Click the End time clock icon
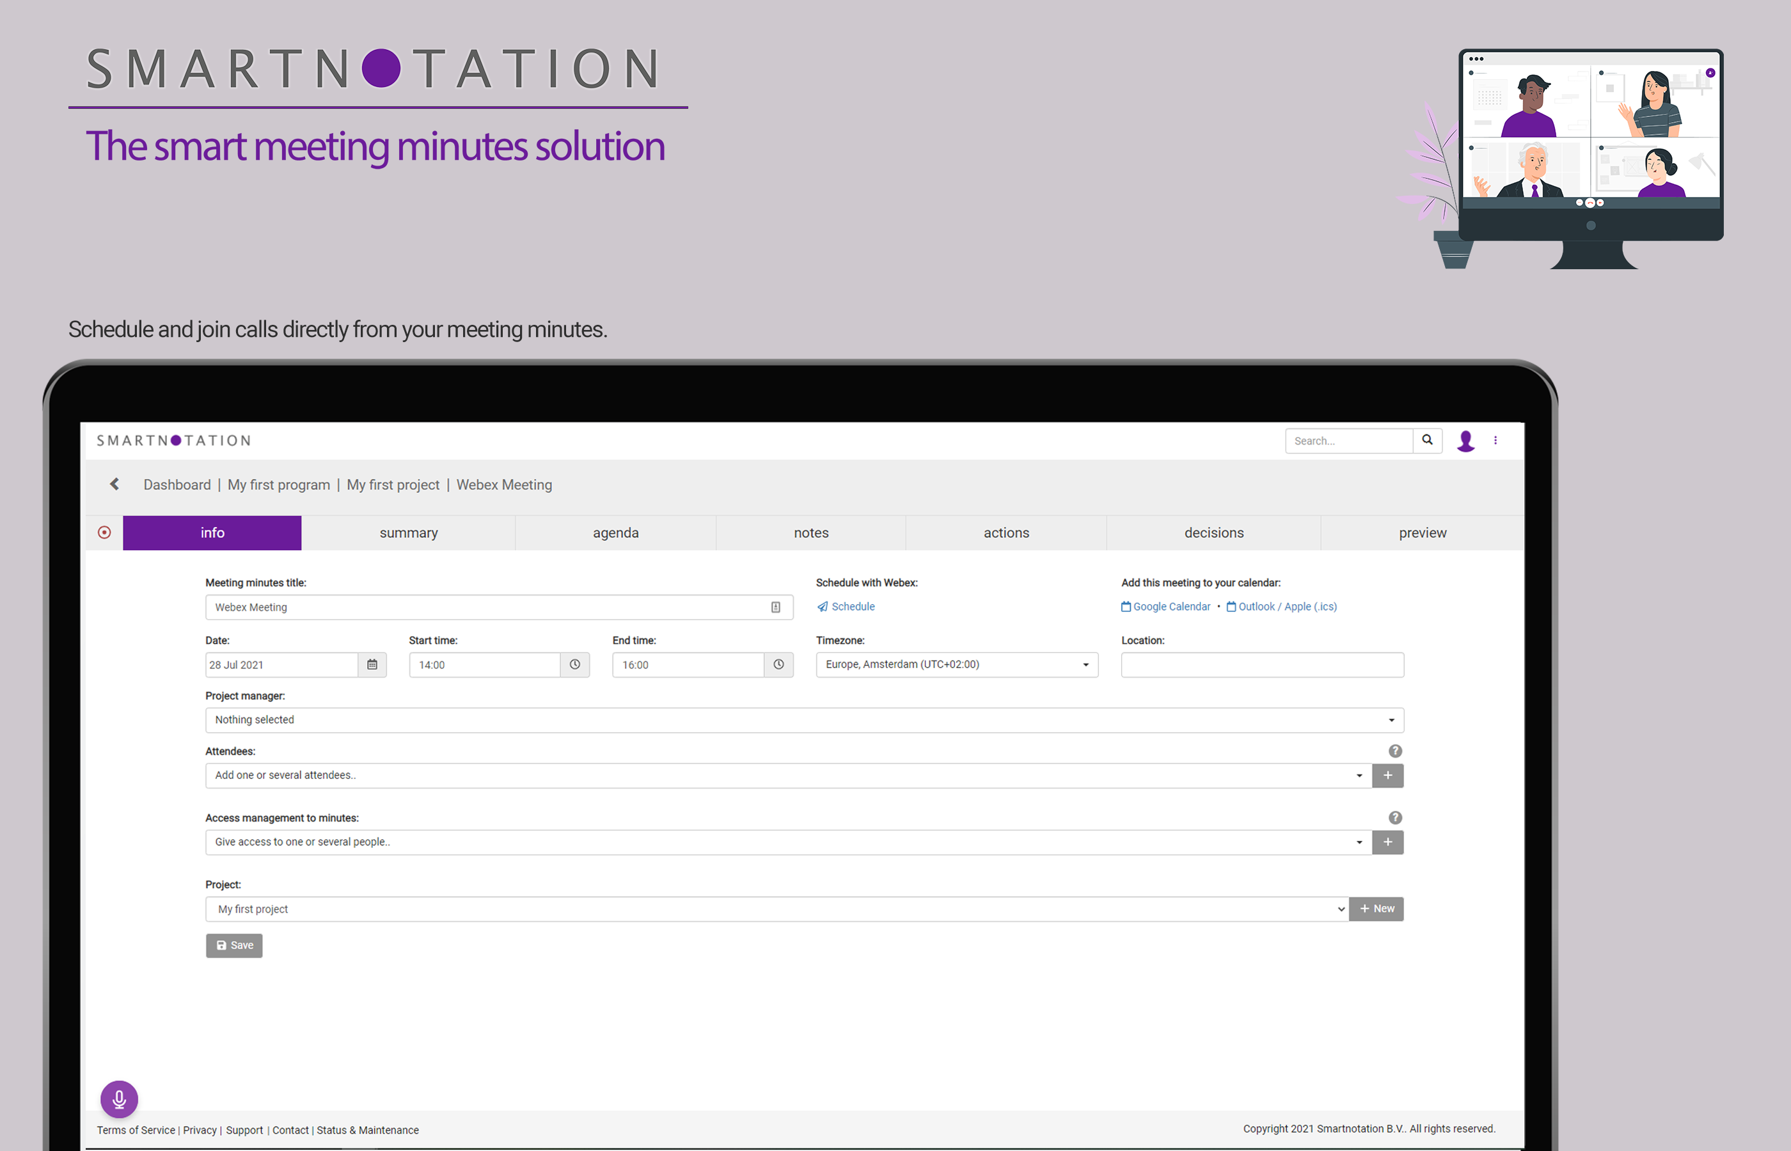This screenshot has width=1791, height=1151. tap(778, 664)
